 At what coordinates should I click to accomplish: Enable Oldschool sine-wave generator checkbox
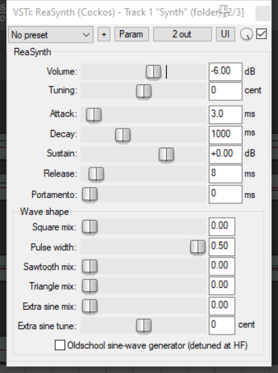tap(60, 345)
